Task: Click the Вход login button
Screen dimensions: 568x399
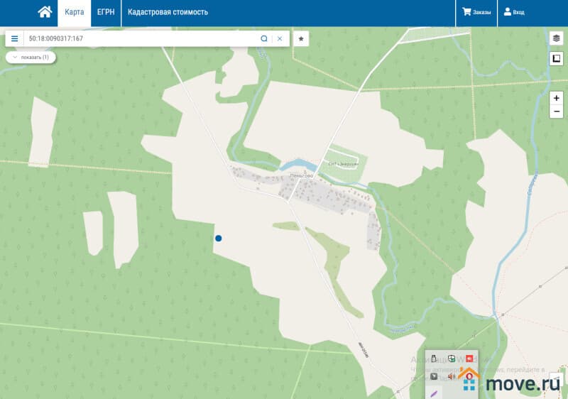Action: (x=514, y=12)
